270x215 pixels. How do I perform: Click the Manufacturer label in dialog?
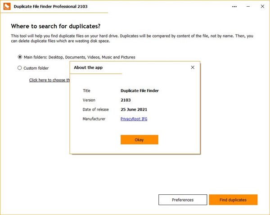coord(94,119)
